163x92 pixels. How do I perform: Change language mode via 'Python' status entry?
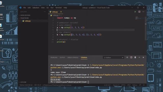tap(135, 85)
